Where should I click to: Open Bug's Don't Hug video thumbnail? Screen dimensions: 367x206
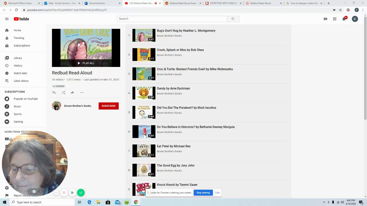(x=144, y=35)
